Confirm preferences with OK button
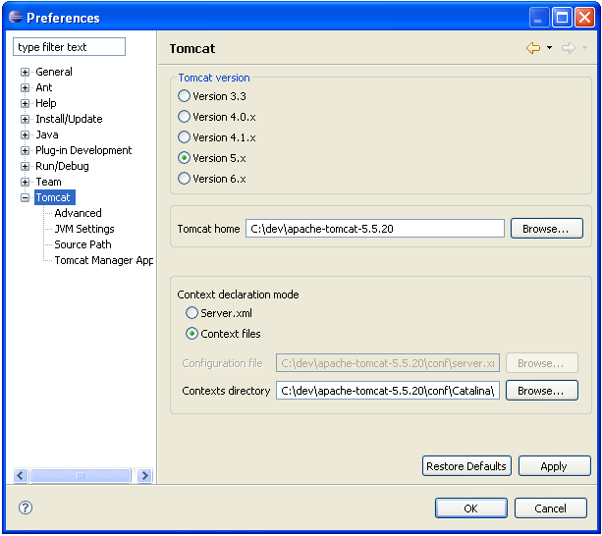 pos(471,509)
